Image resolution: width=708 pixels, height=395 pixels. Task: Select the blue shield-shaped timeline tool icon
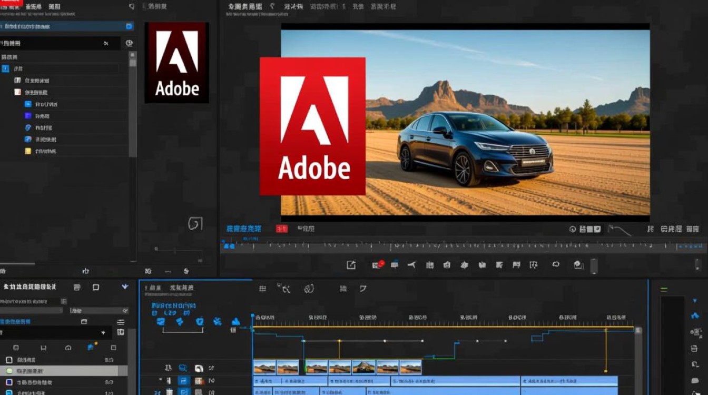pos(199,321)
